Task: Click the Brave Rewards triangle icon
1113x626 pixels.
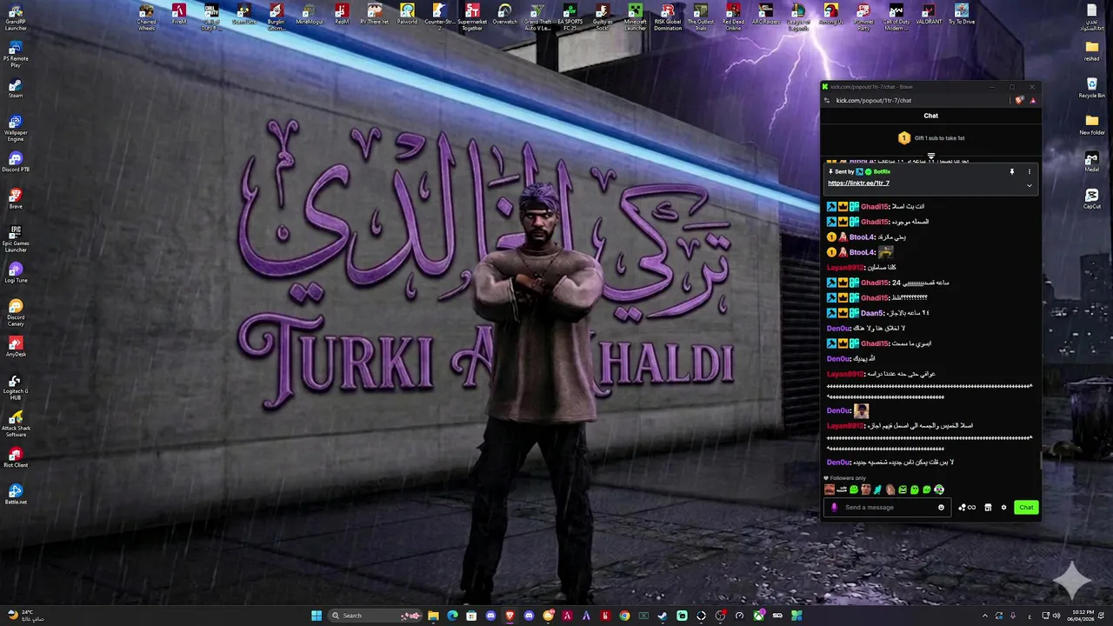Action: click(x=1032, y=101)
